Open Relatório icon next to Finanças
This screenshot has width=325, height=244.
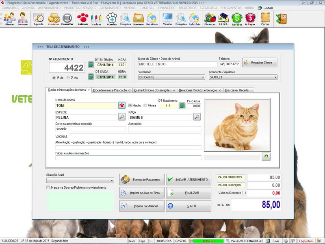click(x=195, y=19)
